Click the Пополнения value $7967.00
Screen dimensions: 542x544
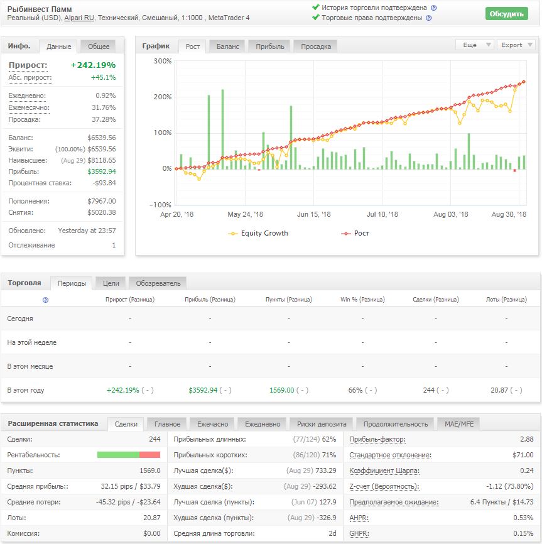coord(102,201)
